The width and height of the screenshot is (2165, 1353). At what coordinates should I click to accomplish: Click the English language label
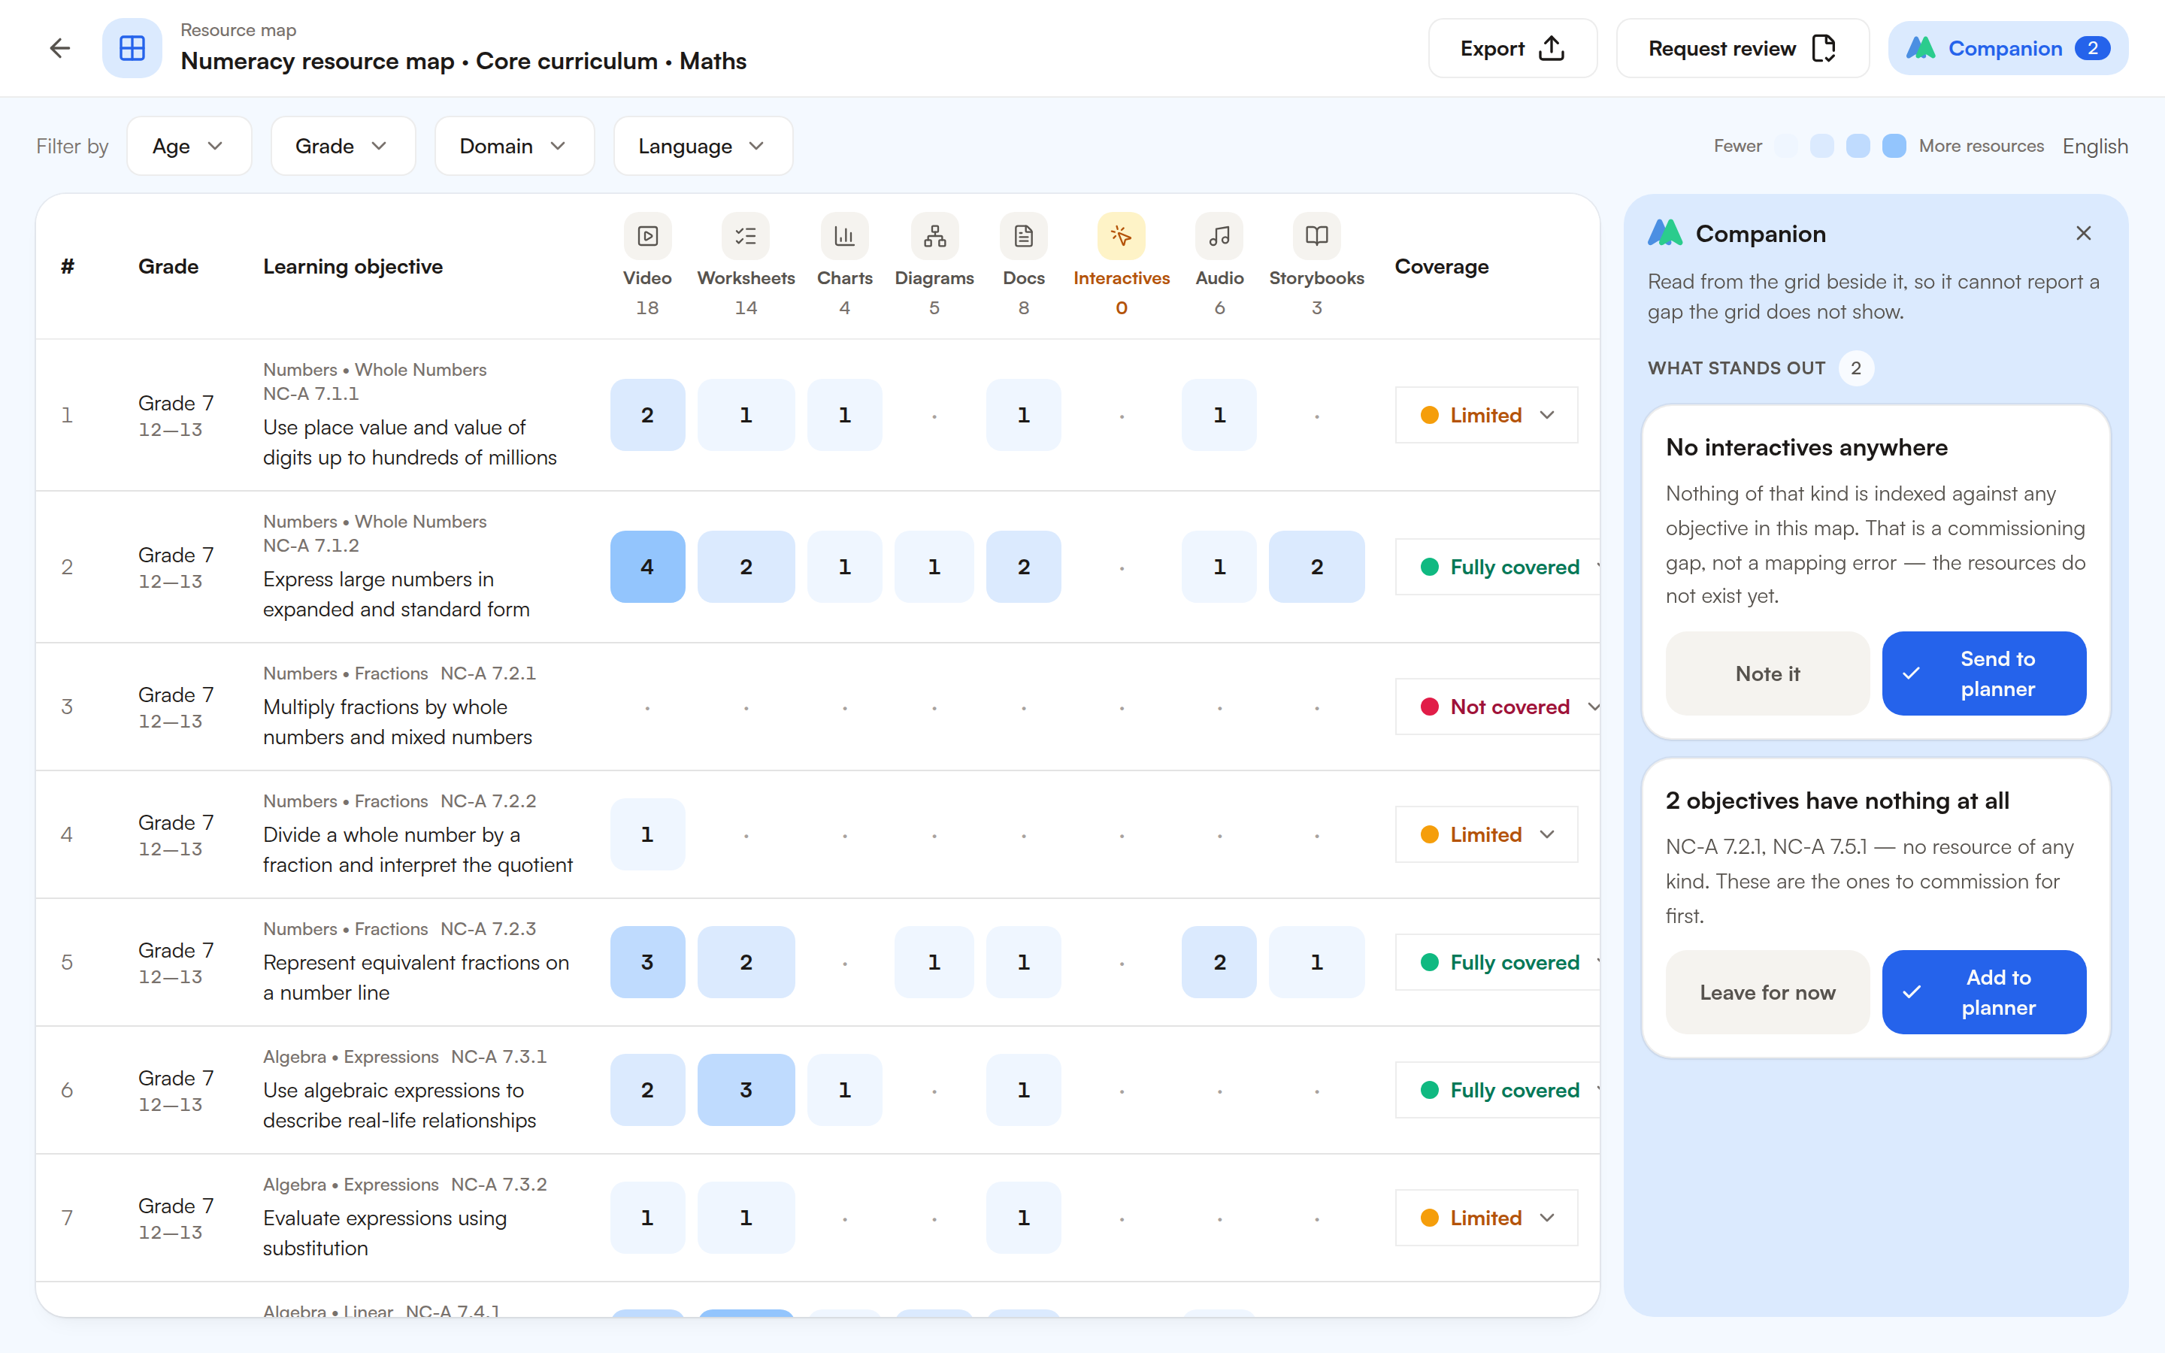(x=2095, y=146)
